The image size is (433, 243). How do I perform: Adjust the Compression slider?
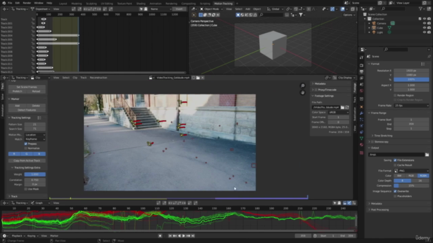pos(411,186)
